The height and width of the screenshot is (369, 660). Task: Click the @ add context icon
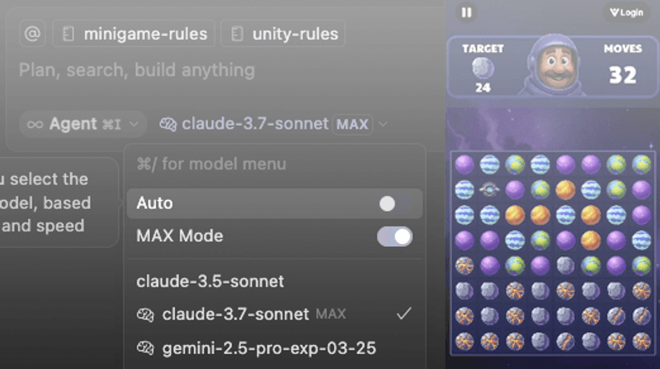point(32,33)
